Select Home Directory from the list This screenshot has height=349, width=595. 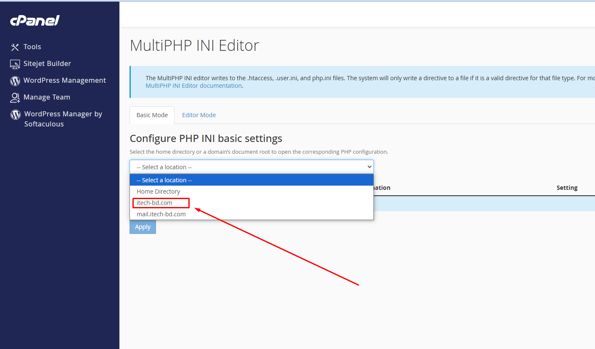point(251,191)
